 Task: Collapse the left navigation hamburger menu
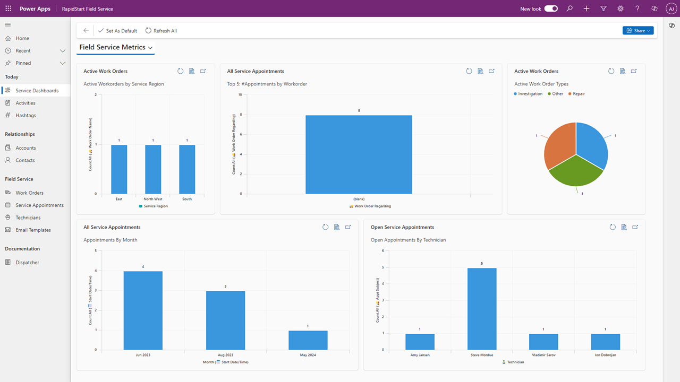[8, 24]
